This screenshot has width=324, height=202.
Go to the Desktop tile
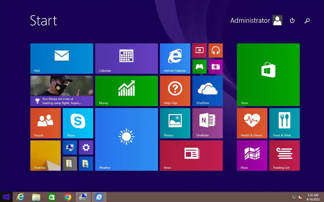point(46,156)
